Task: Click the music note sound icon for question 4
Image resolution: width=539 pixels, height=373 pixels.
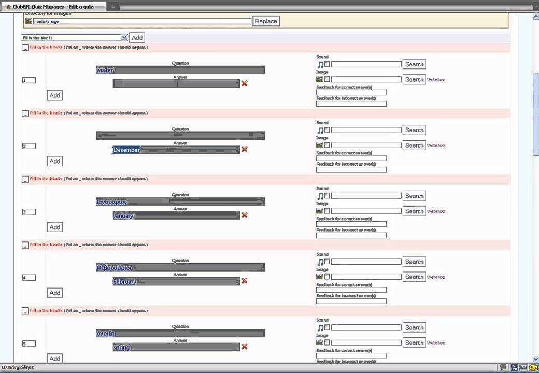Action: tap(320, 262)
